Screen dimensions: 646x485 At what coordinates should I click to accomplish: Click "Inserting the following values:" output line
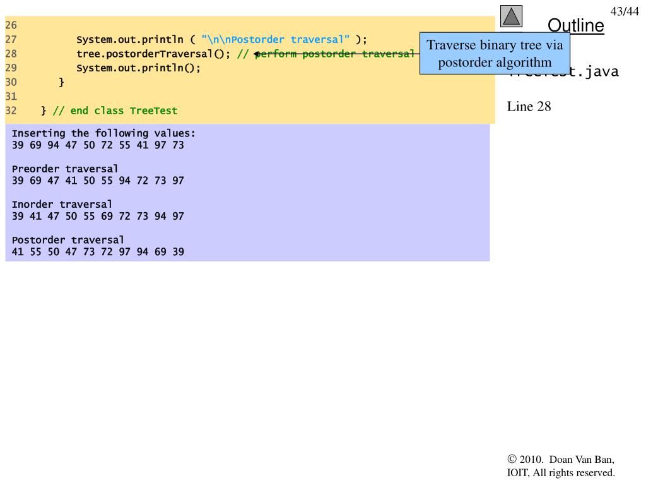[x=103, y=134]
